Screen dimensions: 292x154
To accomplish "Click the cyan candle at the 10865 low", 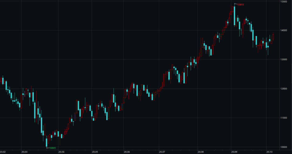I will (47, 142).
